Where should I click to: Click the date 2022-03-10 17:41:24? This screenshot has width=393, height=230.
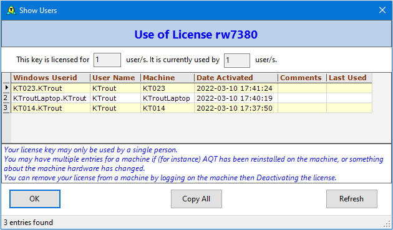(x=236, y=88)
